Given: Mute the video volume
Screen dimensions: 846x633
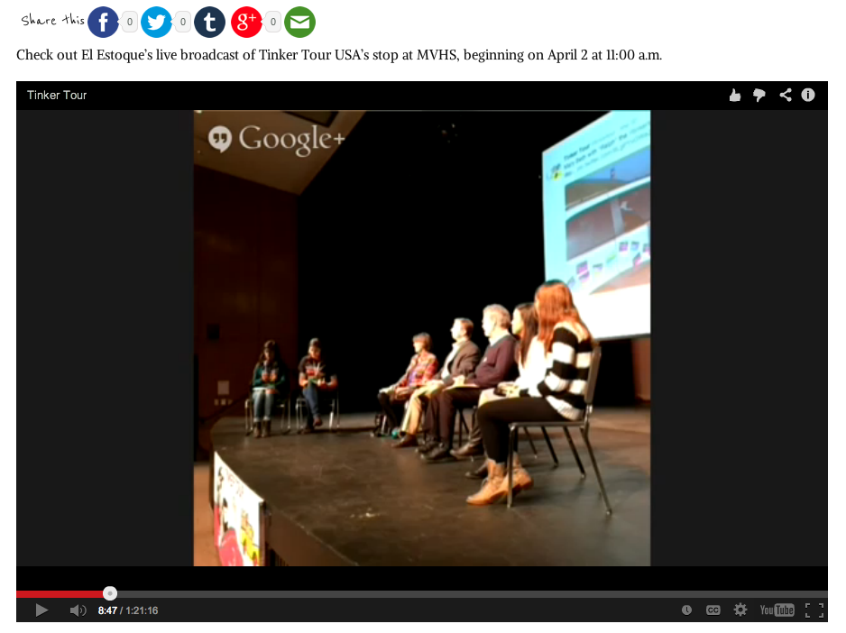Looking at the screenshot, I should [78, 610].
